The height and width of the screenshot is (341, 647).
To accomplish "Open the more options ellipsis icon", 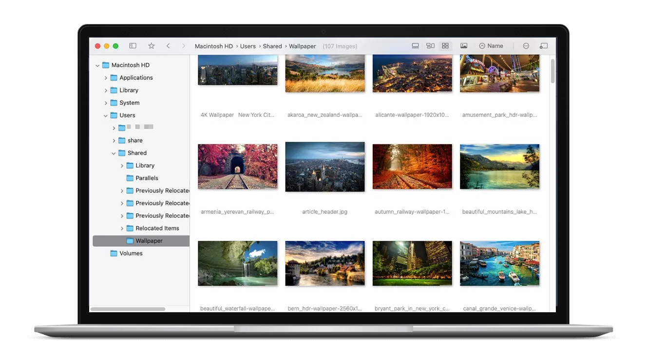I will [x=526, y=45].
